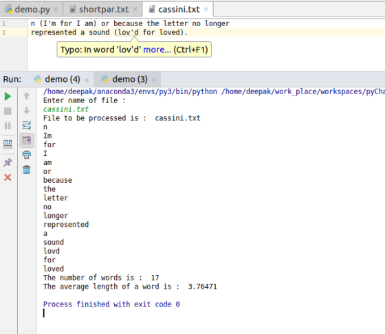Screen dimensions: 385x334
Task: Click line number 1 in the gutter
Action: [x=3, y=24]
